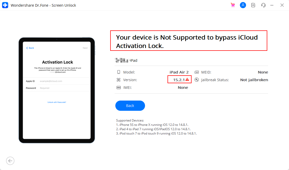Click the Dr.Fone app logo icon
The width and height of the screenshot is (289, 170).
coord(5,5)
